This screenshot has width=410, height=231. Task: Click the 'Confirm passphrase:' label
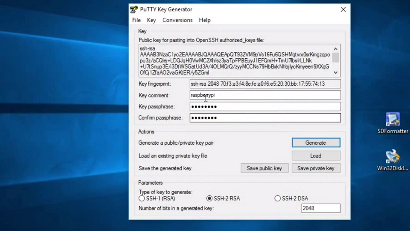click(x=160, y=118)
